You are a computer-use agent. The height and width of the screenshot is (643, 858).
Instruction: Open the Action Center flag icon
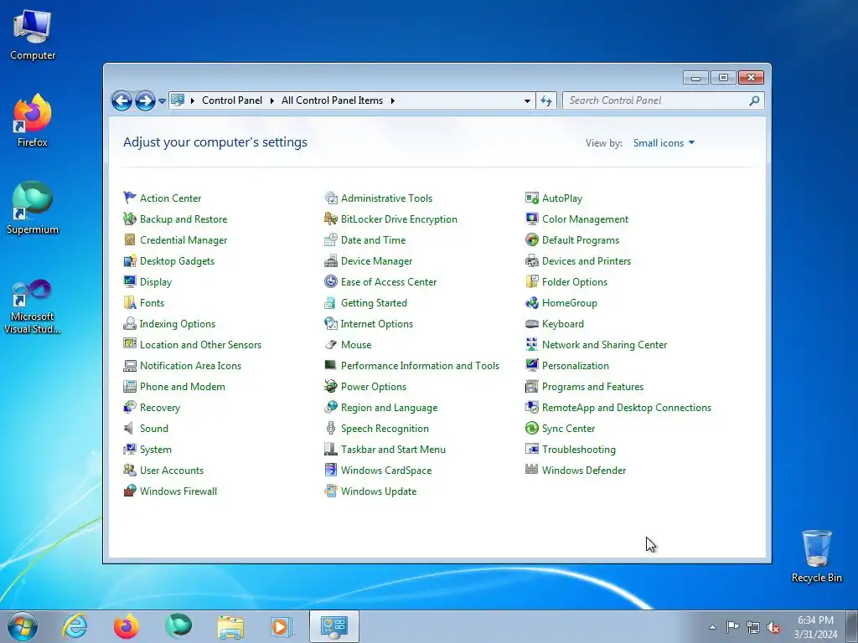pos(130,198)
